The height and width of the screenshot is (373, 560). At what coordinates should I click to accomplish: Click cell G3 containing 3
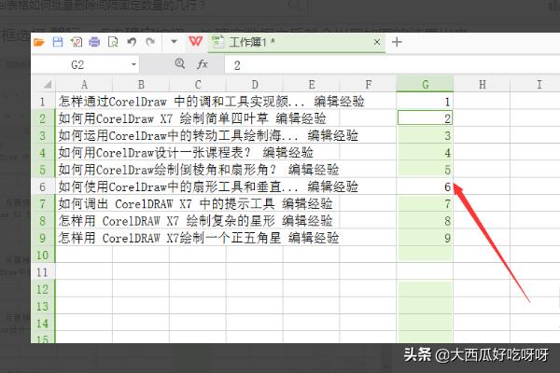click(425, 135)
